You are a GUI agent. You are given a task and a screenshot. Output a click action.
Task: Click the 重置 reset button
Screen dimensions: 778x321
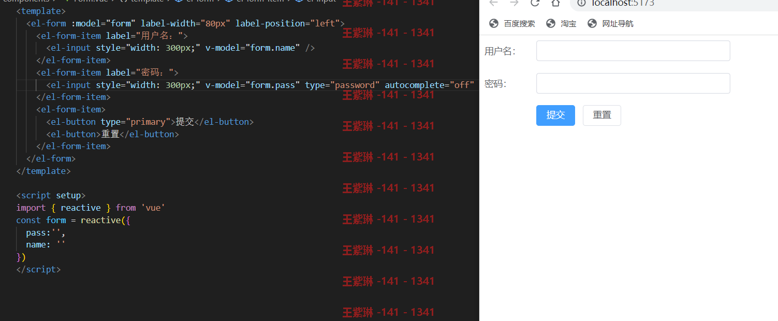tap(601, 115)
